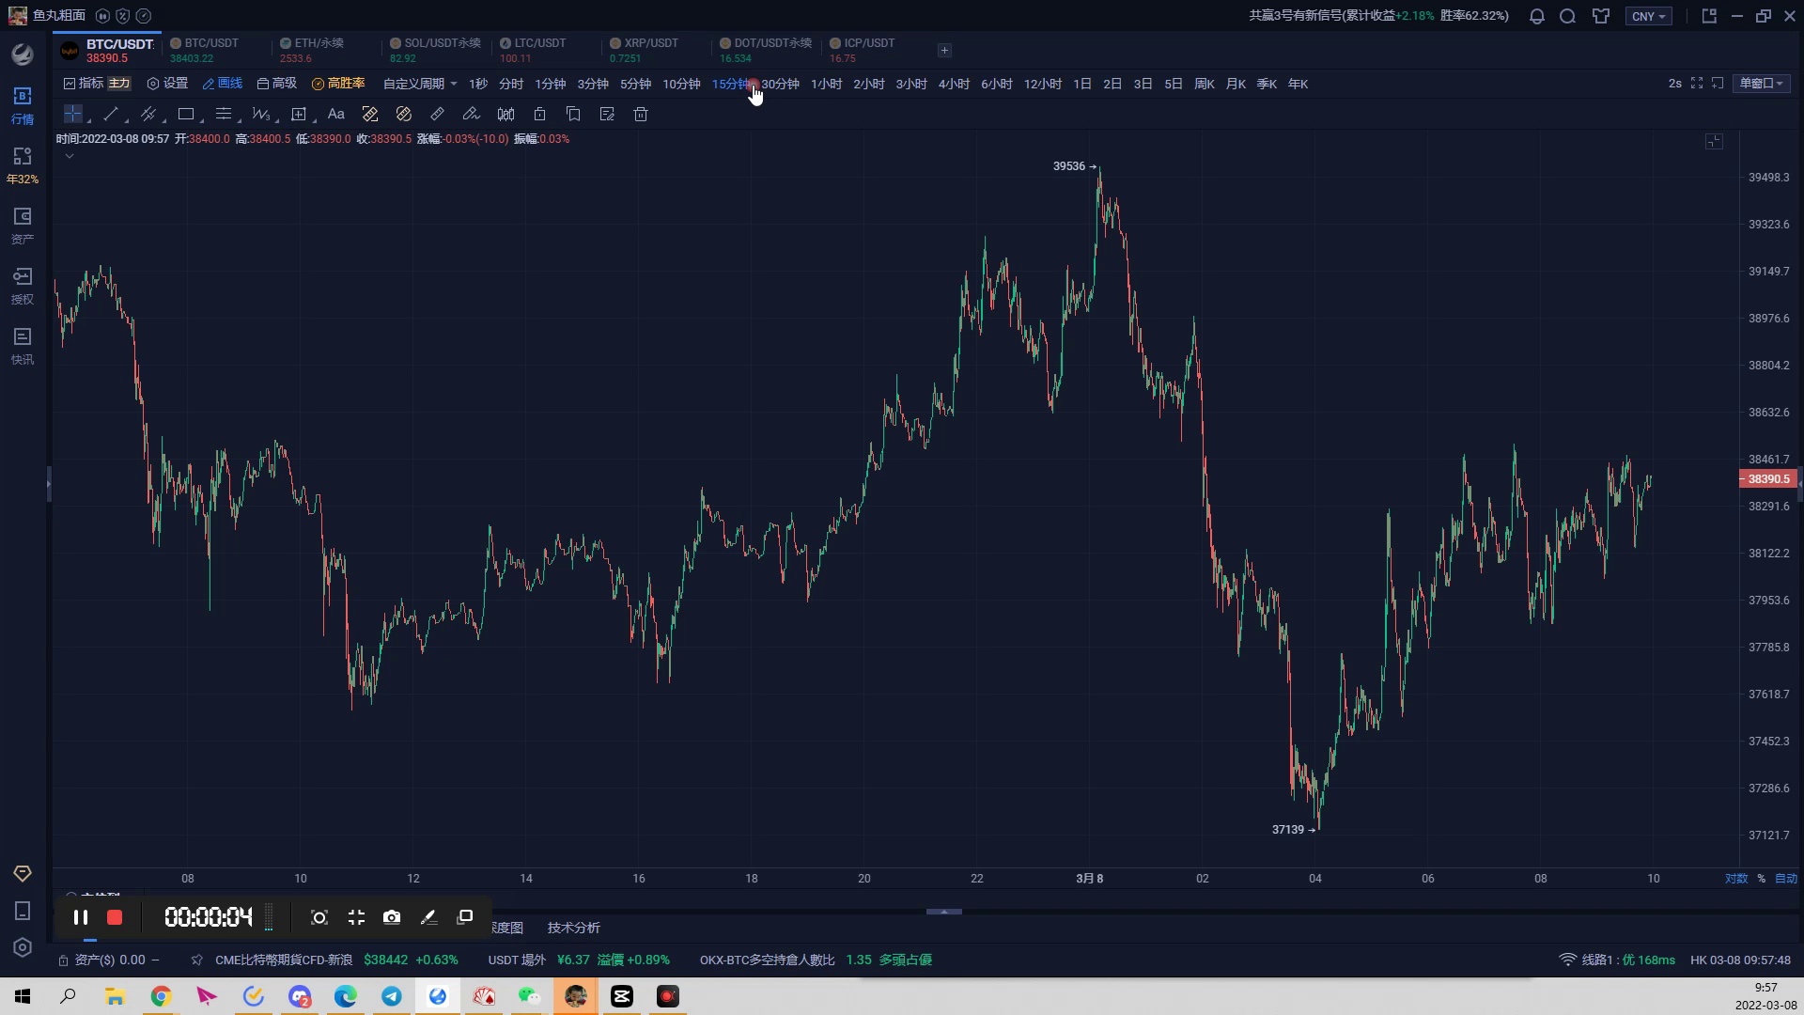Toggle logarithmic scale 对数
Screen dimensions: 1804x1015
click(1736, 879)
